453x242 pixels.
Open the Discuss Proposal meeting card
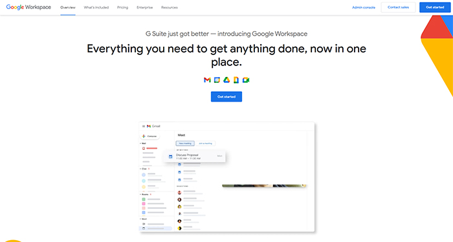click(x=194, y=157)
